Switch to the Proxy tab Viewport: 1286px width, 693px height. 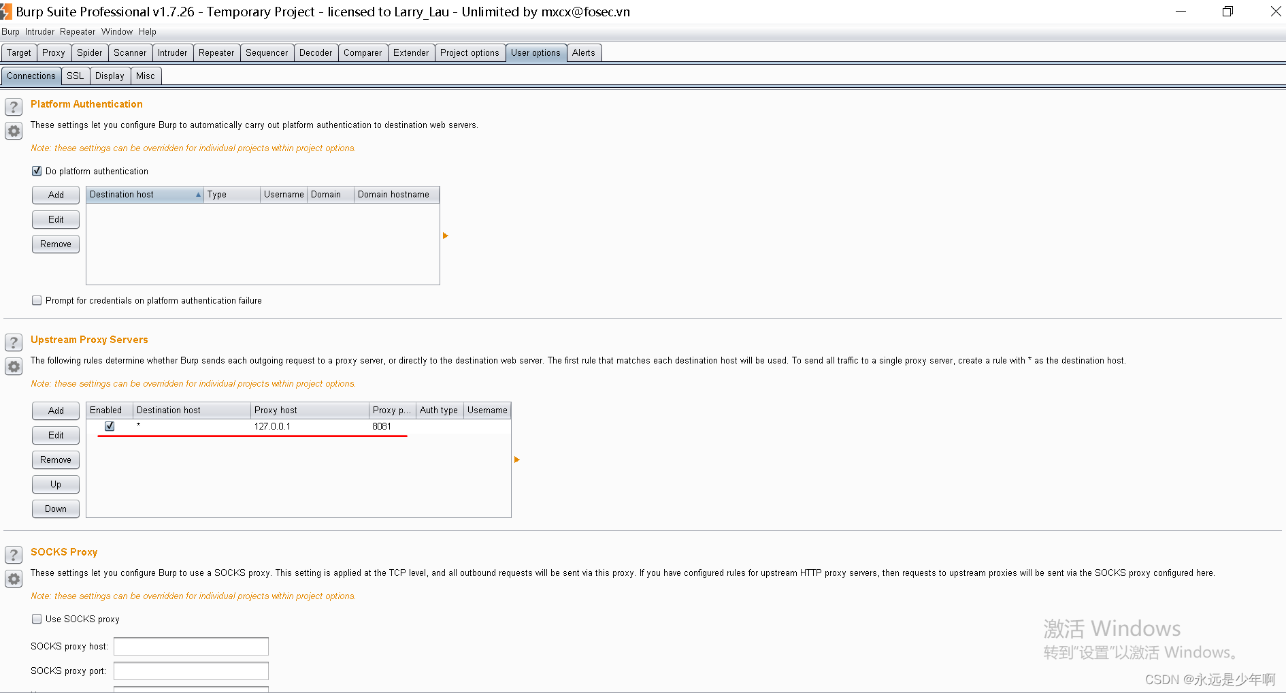click(54, 52)
